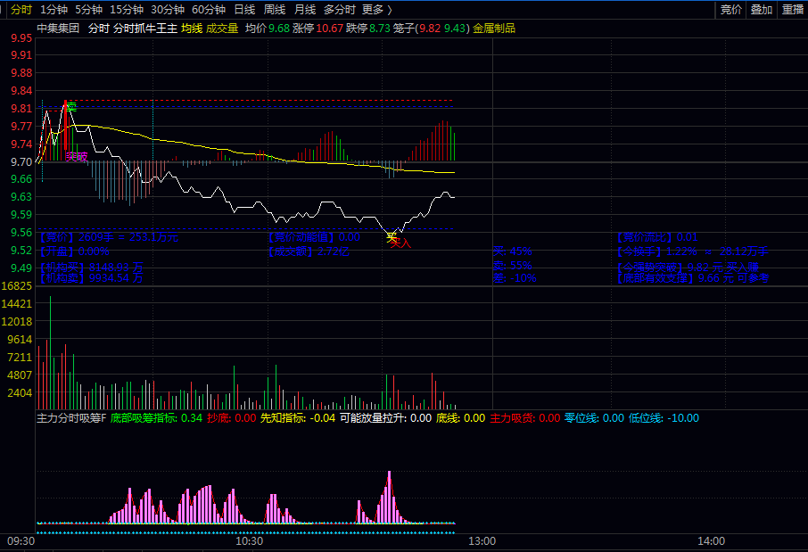Click the red 买入 signal marker
The width and height of the screenshot is (808, 552).
click(401, 243)
